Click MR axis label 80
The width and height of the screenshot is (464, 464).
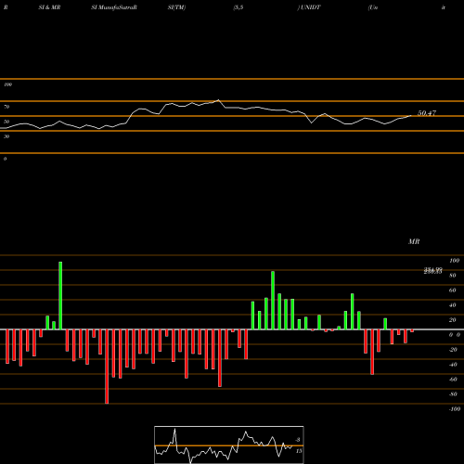tap(453, 276)
